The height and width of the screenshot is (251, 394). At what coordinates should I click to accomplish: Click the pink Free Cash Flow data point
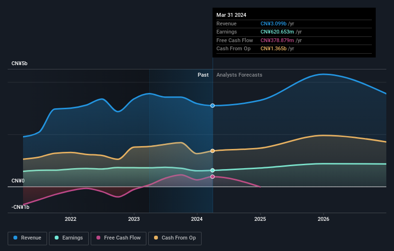pyautogui.click(x=213, y=177)
